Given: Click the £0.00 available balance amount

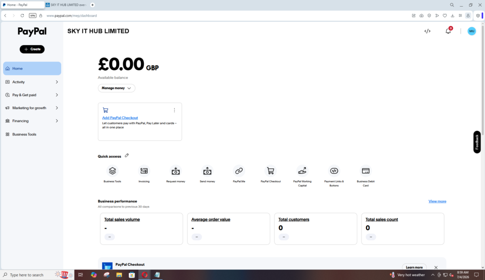Looking at the screenshot, I should (121, 64).
